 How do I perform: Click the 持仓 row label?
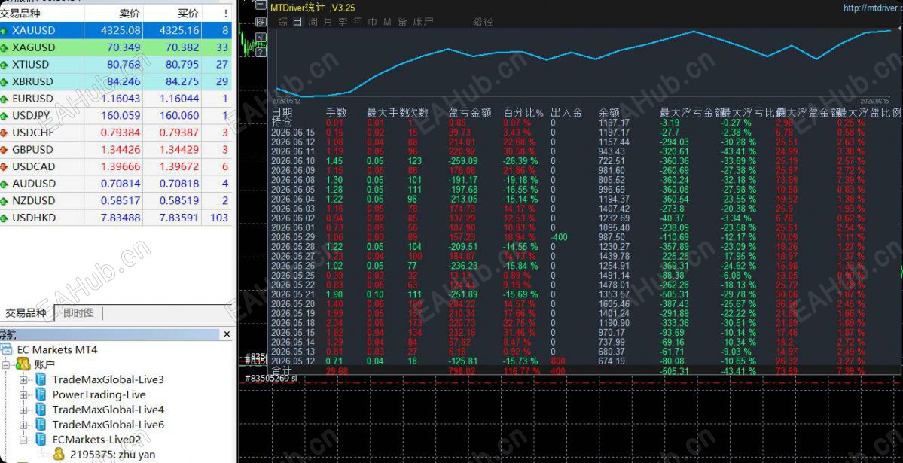(x=282, y=122)
